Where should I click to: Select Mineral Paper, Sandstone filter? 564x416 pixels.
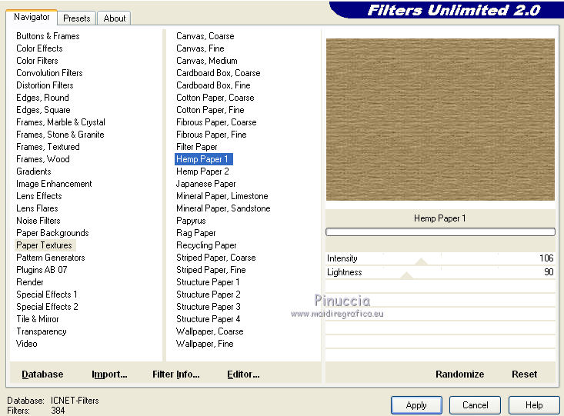point(223,208)
